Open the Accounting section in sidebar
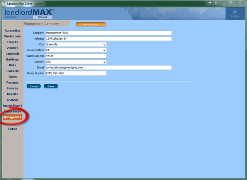The width and height of the screenshot is (247, 180). [12, 30]
